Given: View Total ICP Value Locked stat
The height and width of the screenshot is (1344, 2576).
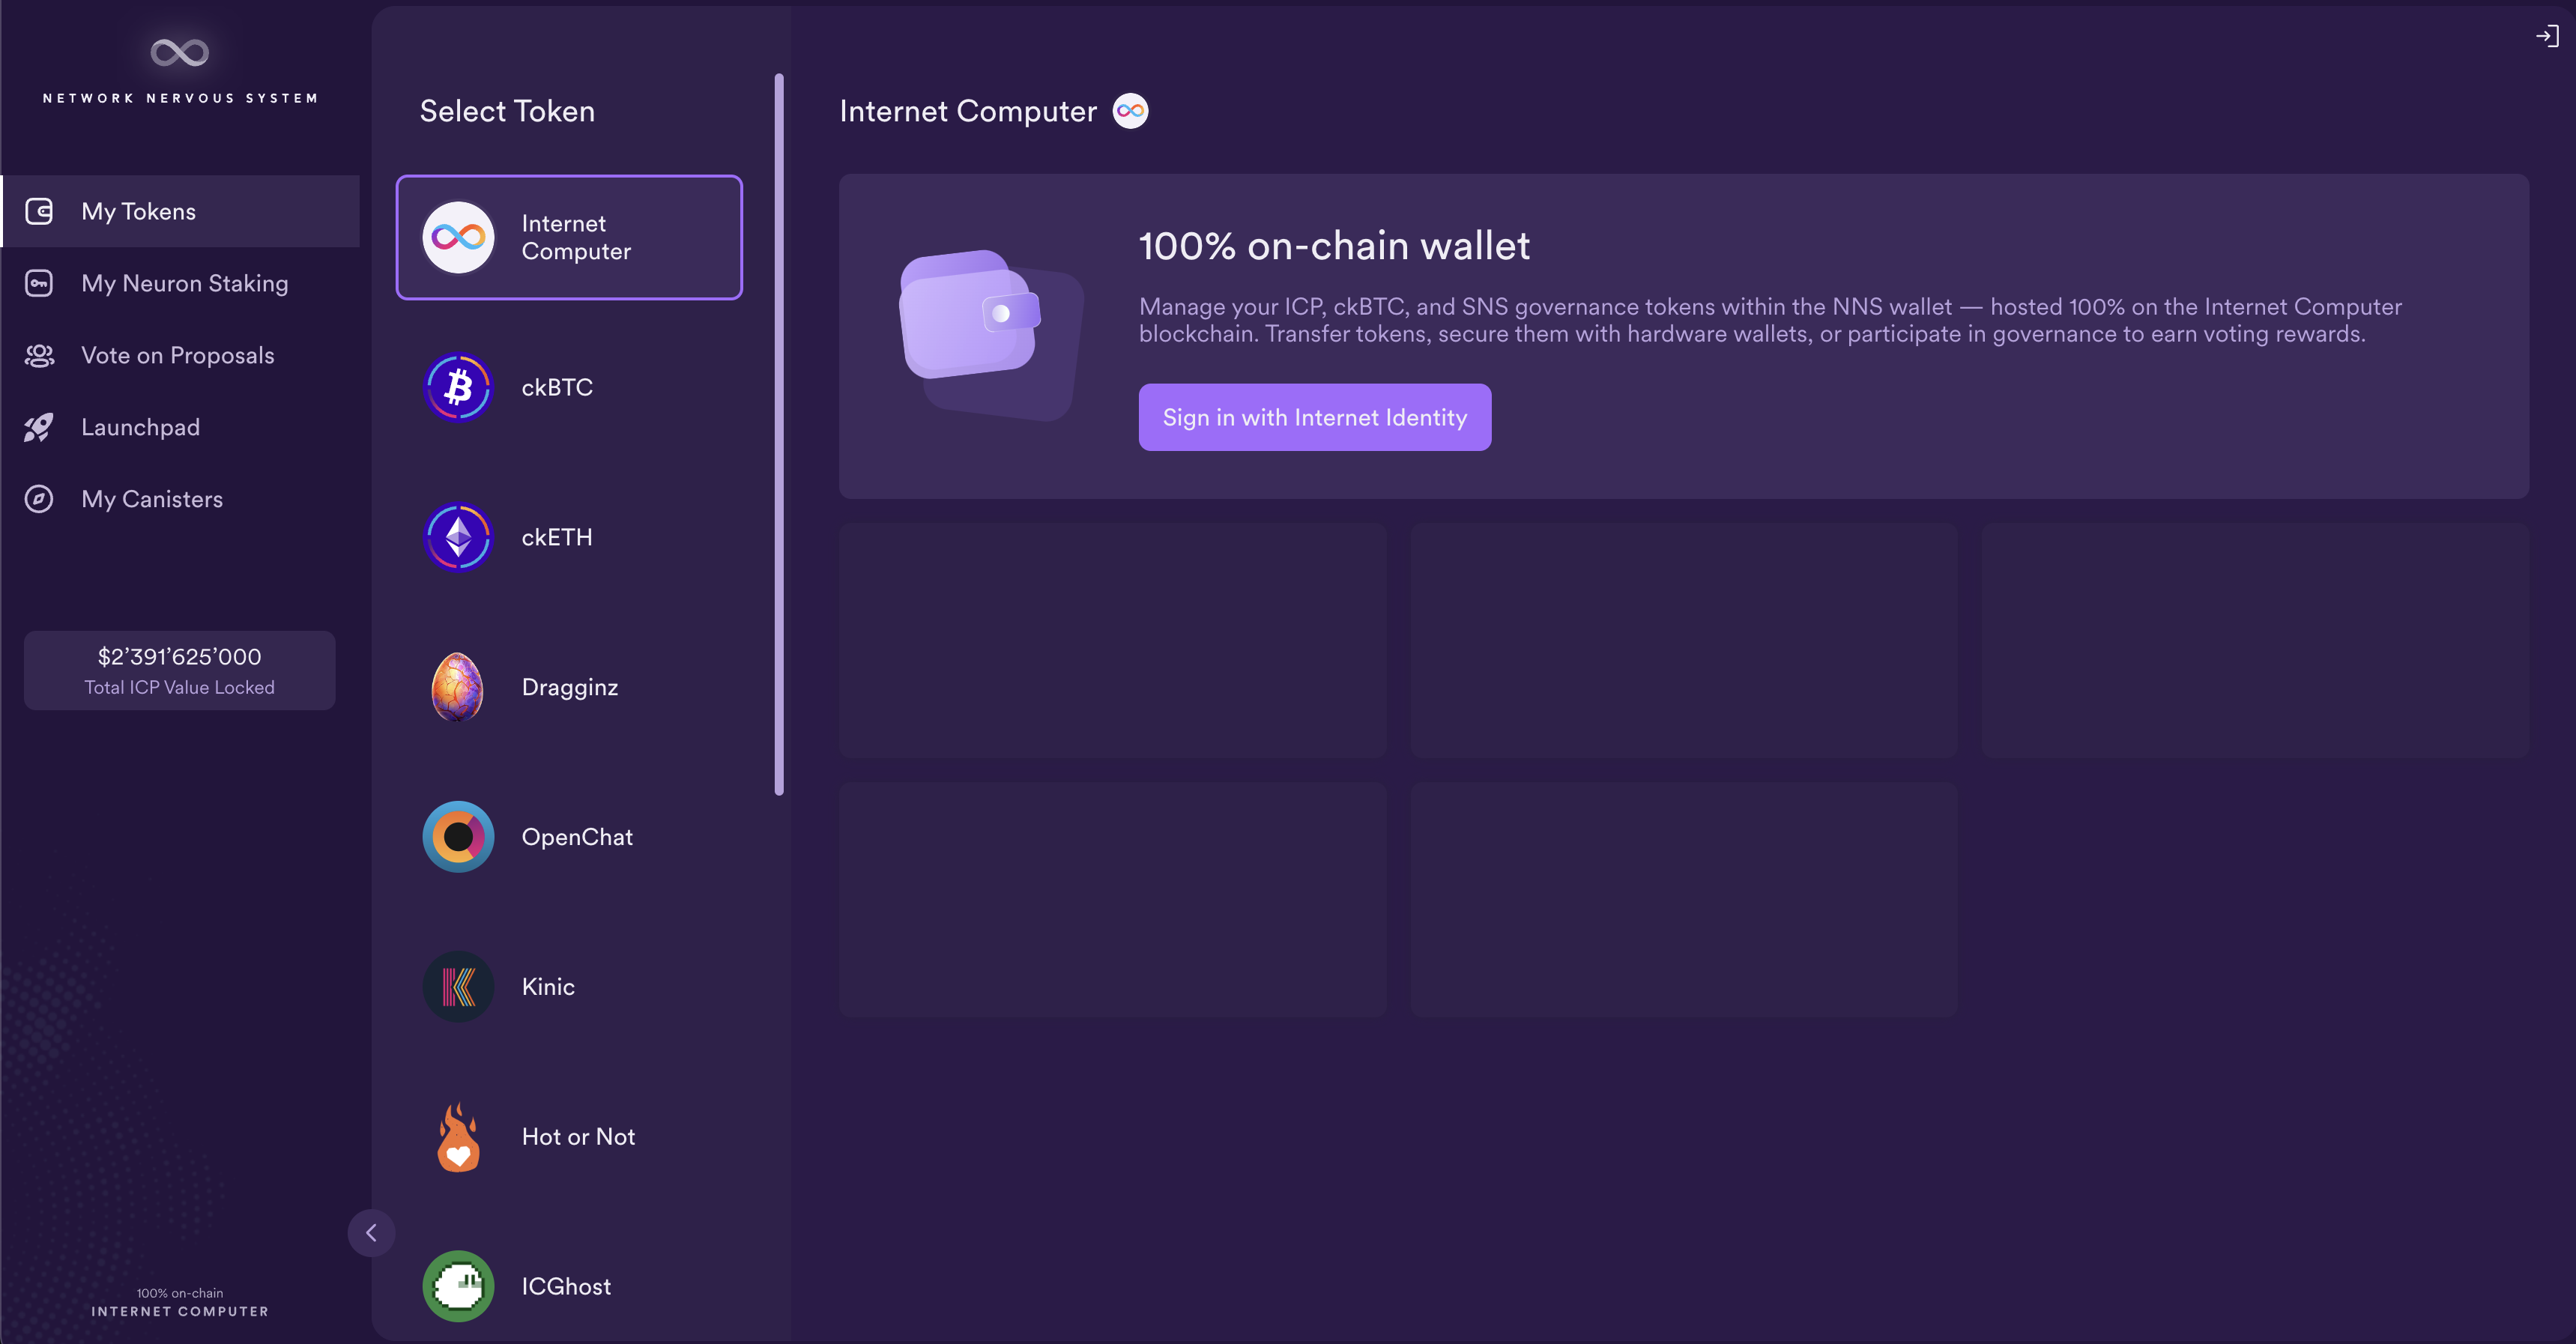Looking at the screenshot, I should coord(179,670).
